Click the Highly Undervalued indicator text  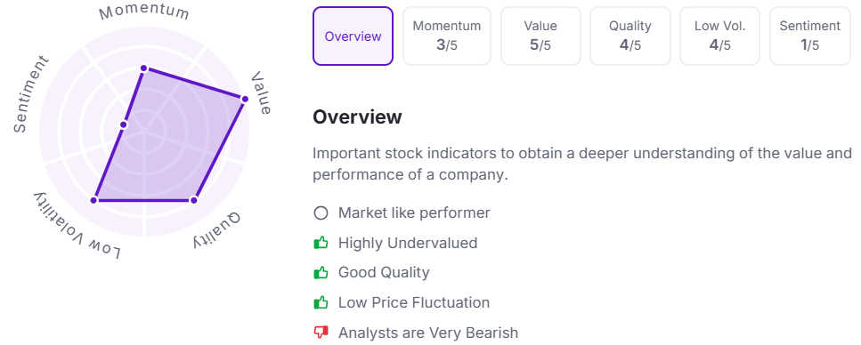tap(408, 243)
